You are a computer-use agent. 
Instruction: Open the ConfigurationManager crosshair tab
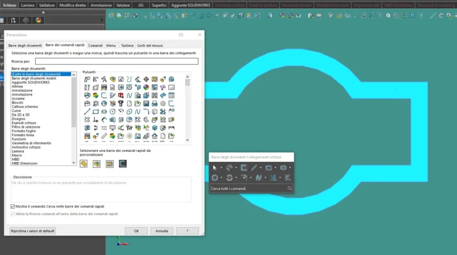point(26,20)
